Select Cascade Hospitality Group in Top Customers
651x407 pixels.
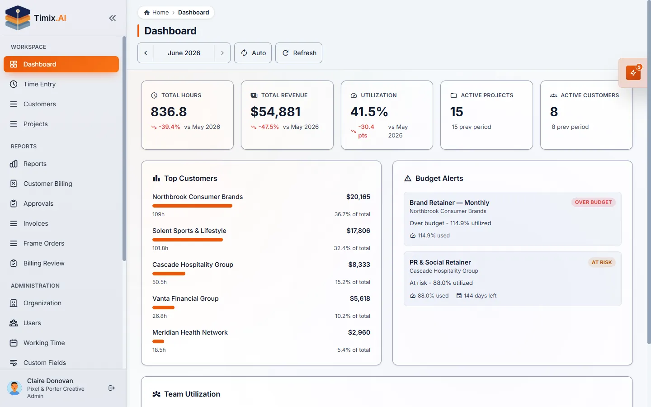coord(261,273)
